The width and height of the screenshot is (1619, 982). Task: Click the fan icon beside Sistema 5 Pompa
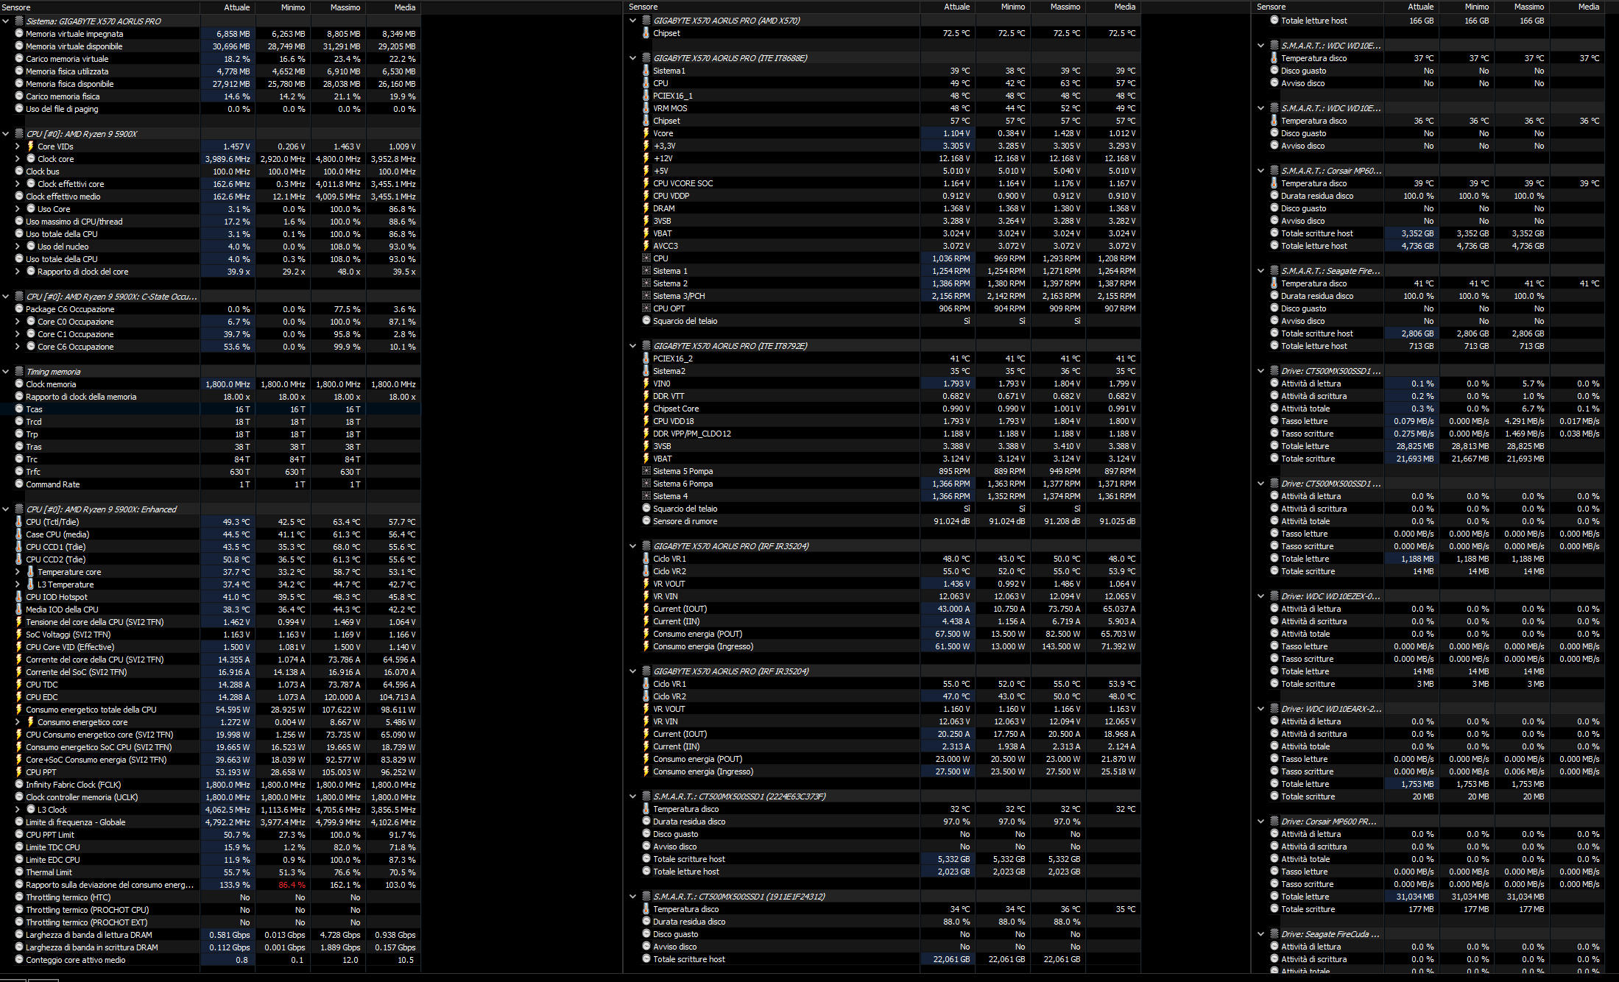pyautogui.click(x=646, y=471)
